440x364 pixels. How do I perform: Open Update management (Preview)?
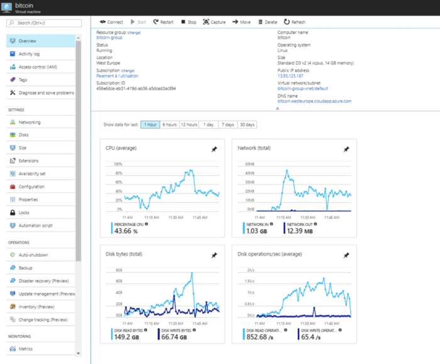coord(41,293)
